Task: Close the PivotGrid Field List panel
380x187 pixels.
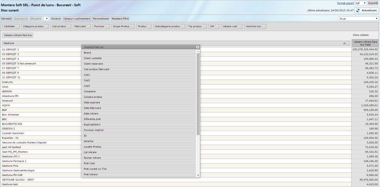Action: click(x=198, y=47)
